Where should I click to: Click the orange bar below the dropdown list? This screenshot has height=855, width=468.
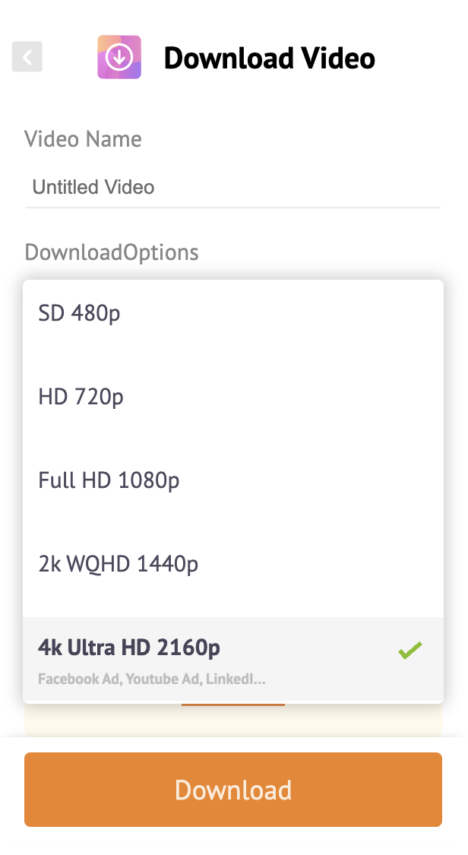[232, 705]
